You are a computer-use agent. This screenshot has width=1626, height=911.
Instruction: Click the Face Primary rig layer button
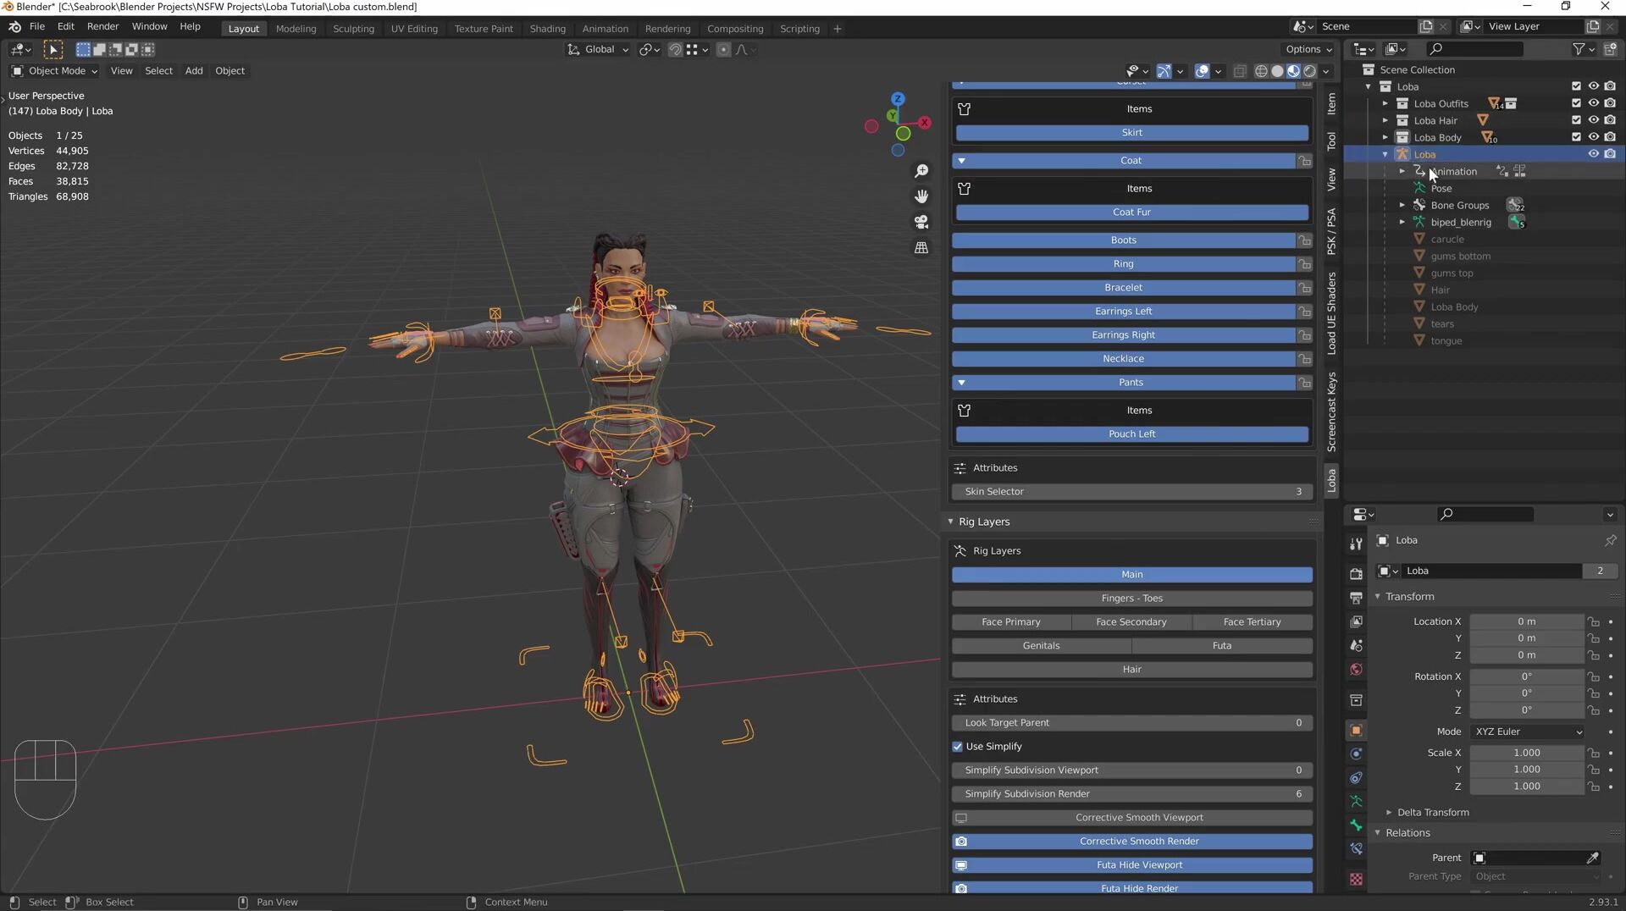pos(1010,622)
